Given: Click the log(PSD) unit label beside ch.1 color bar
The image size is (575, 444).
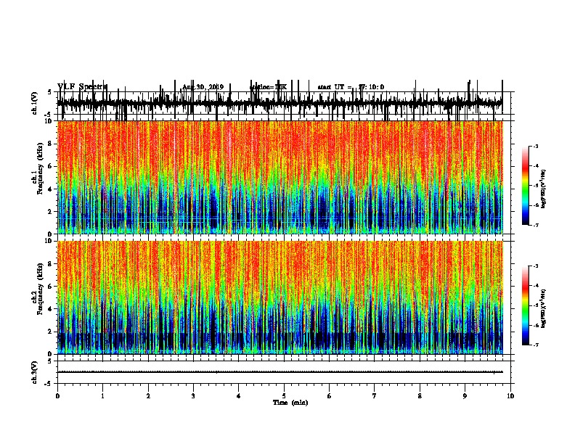Looking at the screenshot, I should coord(543,189).
